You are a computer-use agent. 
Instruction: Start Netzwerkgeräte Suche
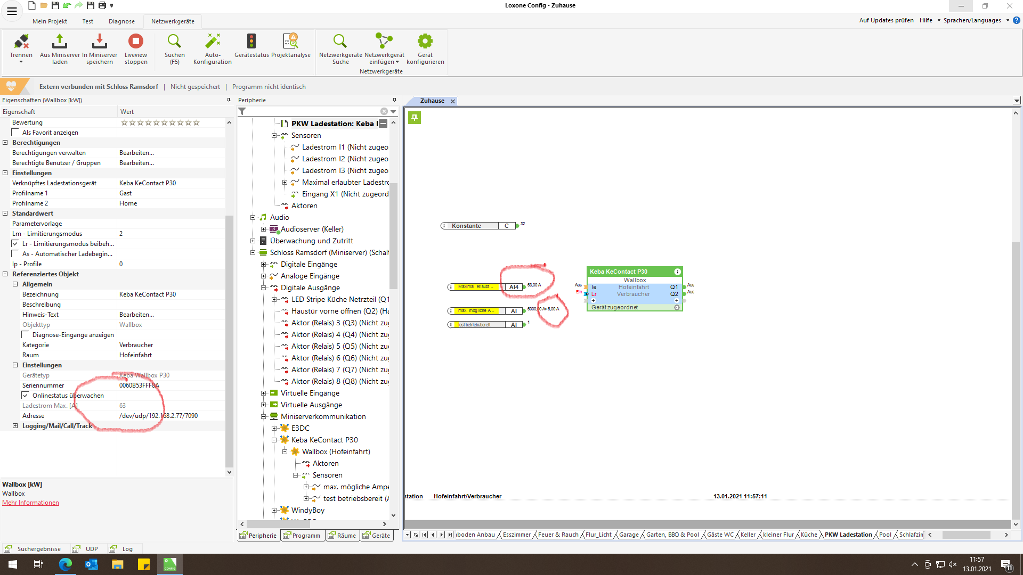tap(340, 42)
